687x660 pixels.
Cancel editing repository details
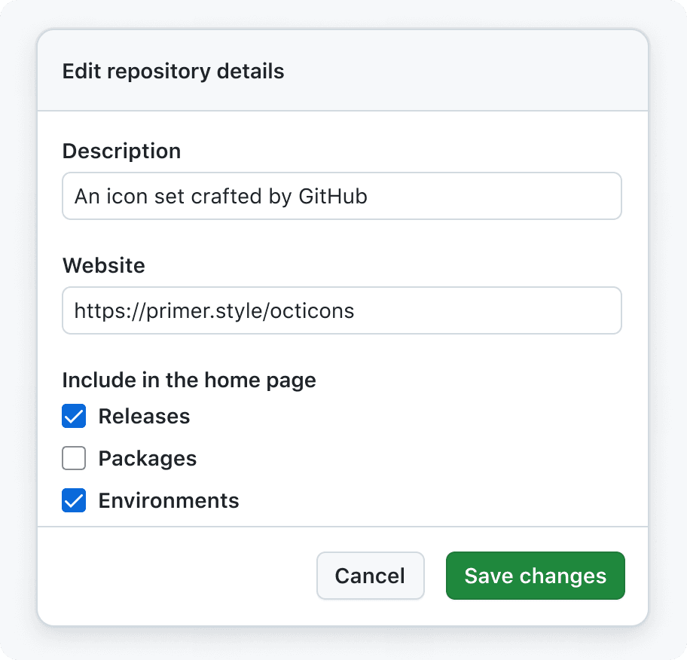point(370,576)
